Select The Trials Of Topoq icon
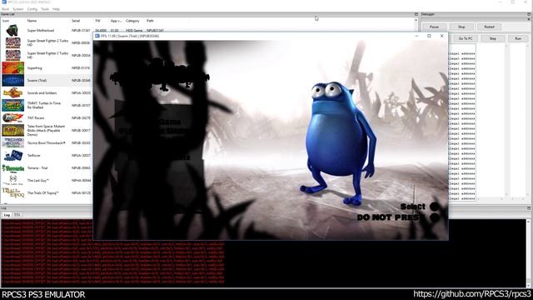 12,192
